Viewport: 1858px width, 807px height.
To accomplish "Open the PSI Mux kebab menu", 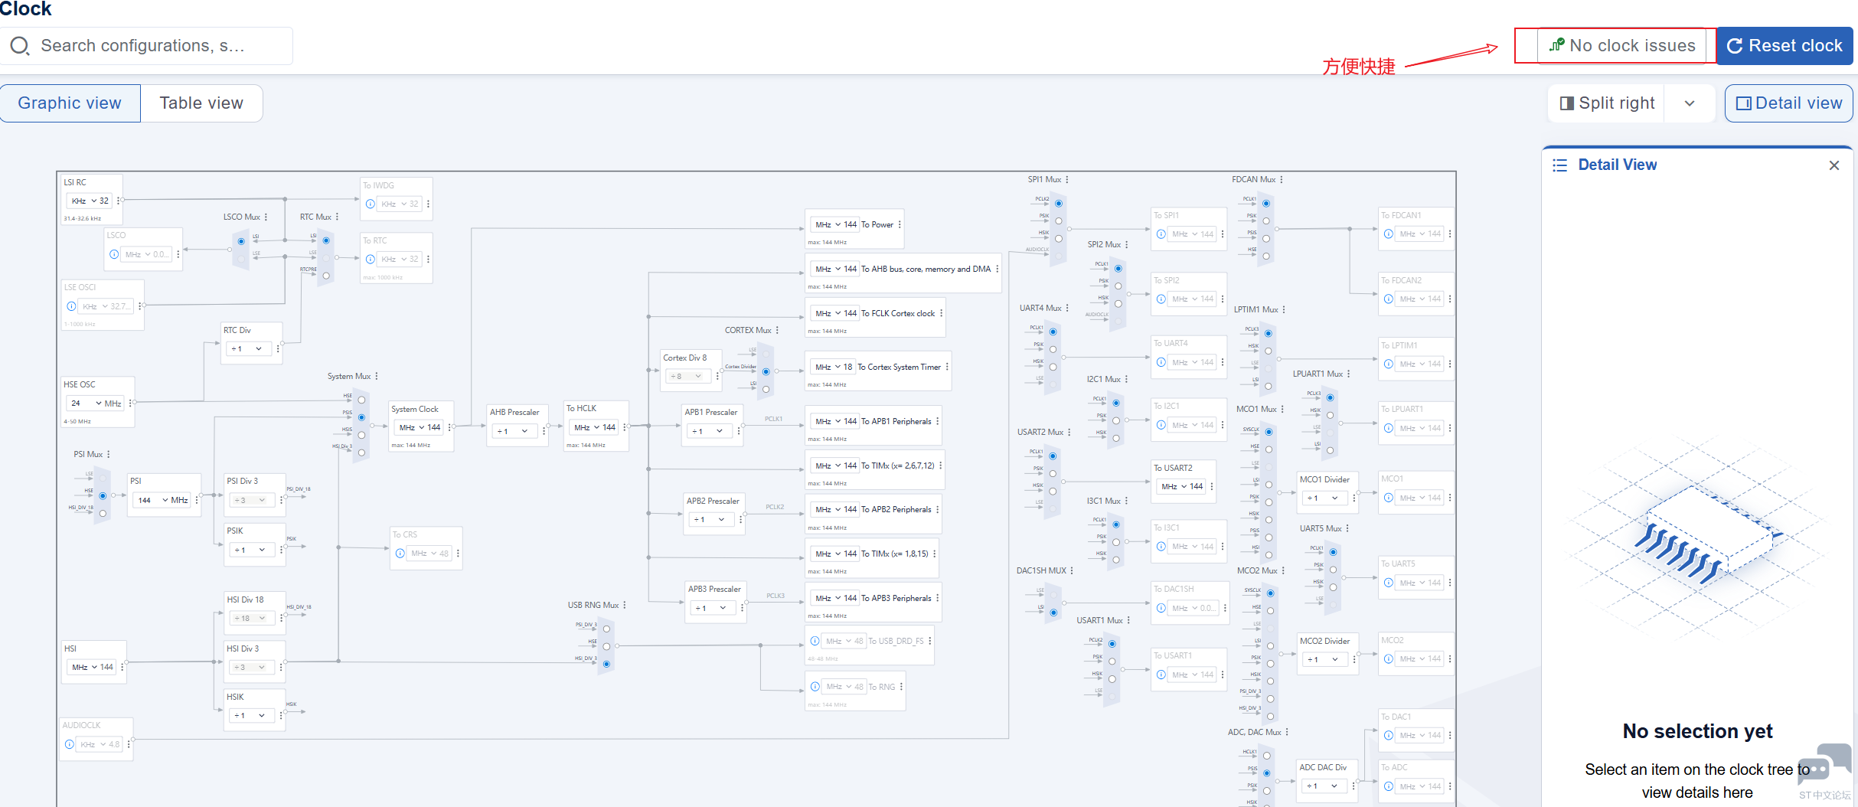I will [x=109, y=454].
